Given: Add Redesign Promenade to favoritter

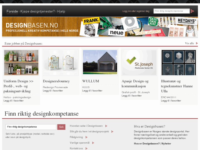Looking at the screenshot, I should [53, 91].
